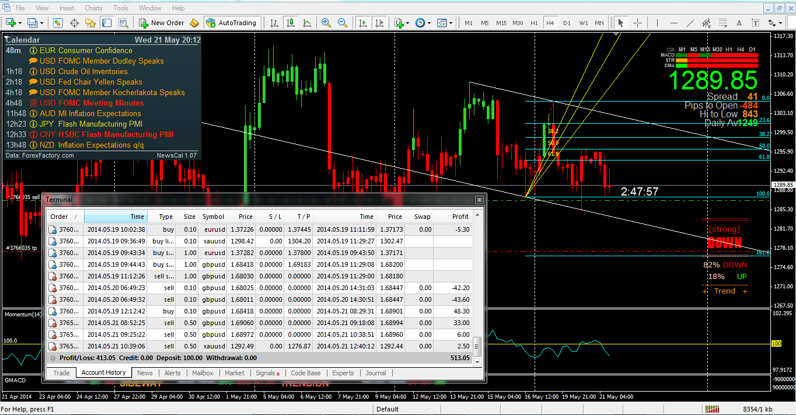Switch timeframe to M1
The height and width of the screenshot is (415, 796).
[x=469, y=23]
